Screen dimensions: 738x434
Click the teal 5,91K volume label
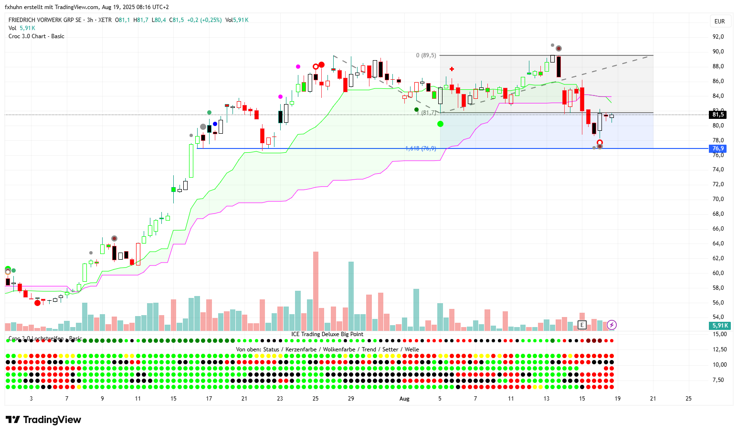point(720,326)
